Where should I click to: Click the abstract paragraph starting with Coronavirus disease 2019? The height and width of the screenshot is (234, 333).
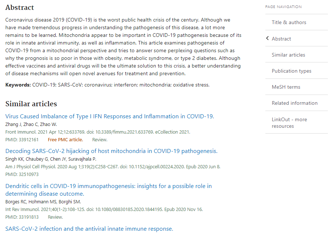click(124, 47)
